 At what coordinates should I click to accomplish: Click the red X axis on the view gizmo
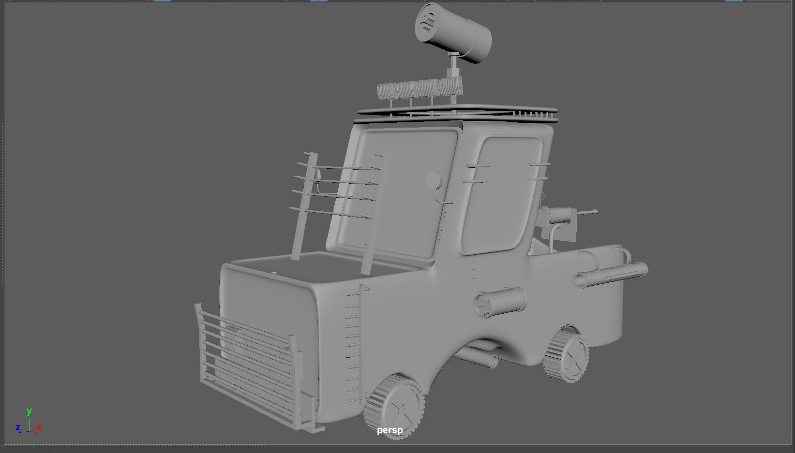click(x=38, y=427)
